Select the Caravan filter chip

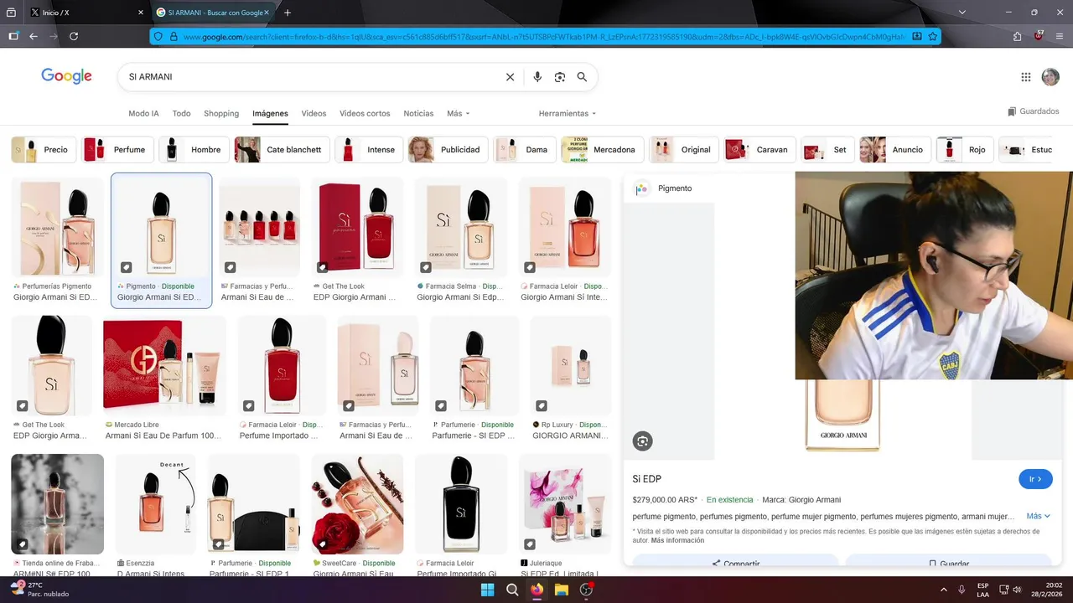pos(759,150)
